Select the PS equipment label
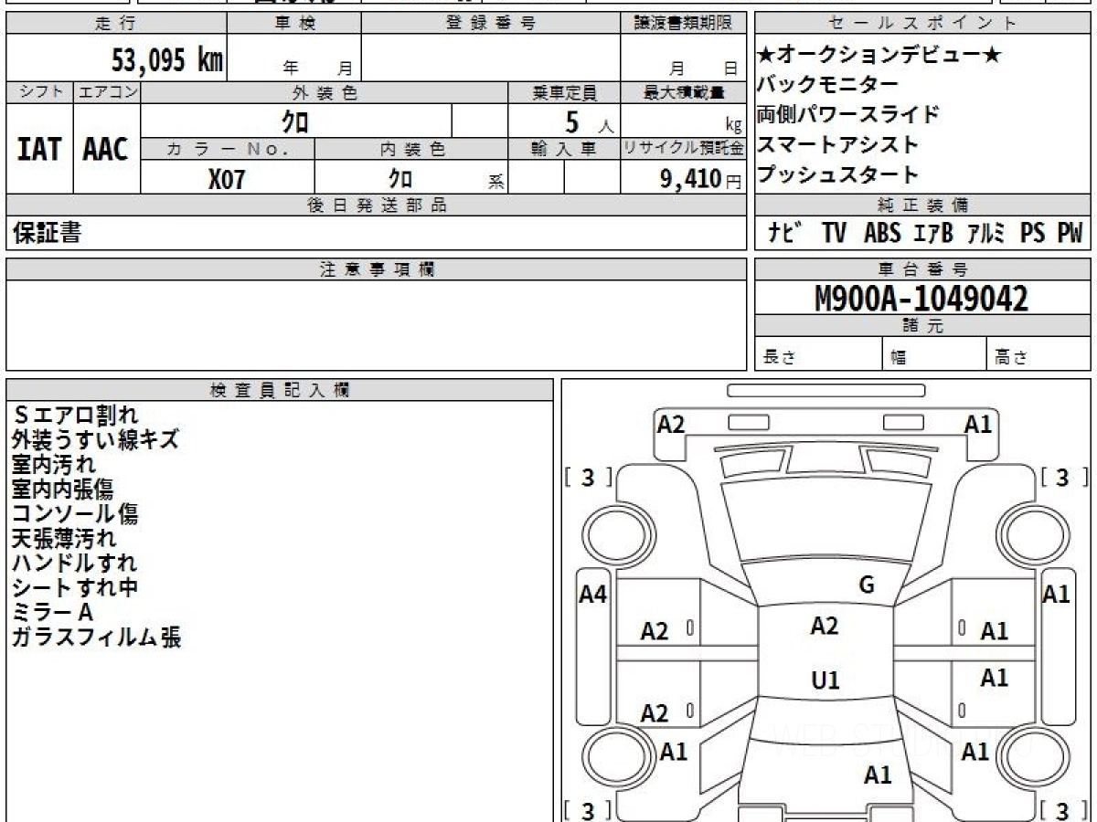Image resolution: width=1097 pixels, height=822 pixels. 1033,233
